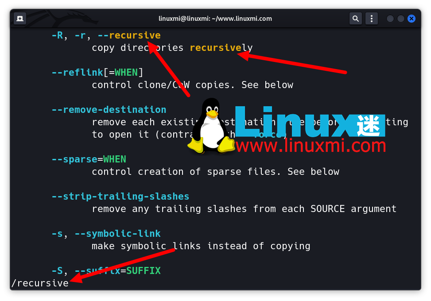Click the window title linuxmi@linuxmi

point(215,19)
